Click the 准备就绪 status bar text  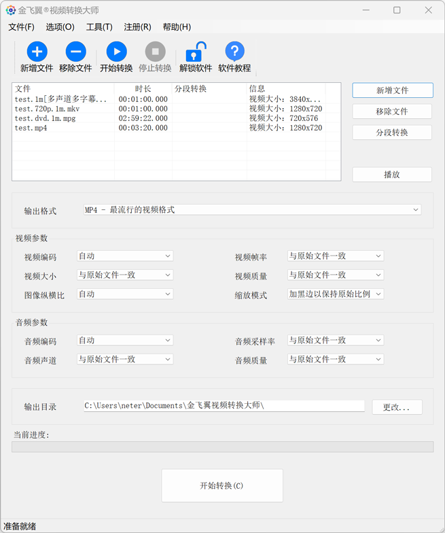19,526
